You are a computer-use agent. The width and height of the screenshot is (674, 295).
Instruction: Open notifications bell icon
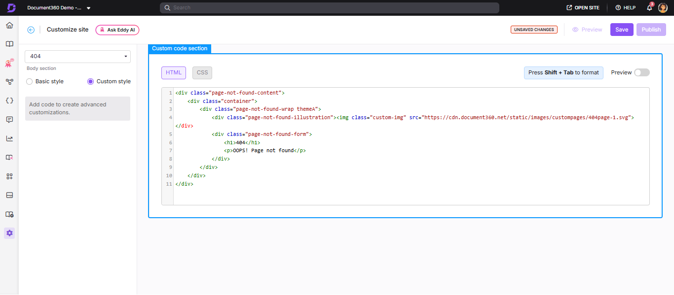[650, 8]
